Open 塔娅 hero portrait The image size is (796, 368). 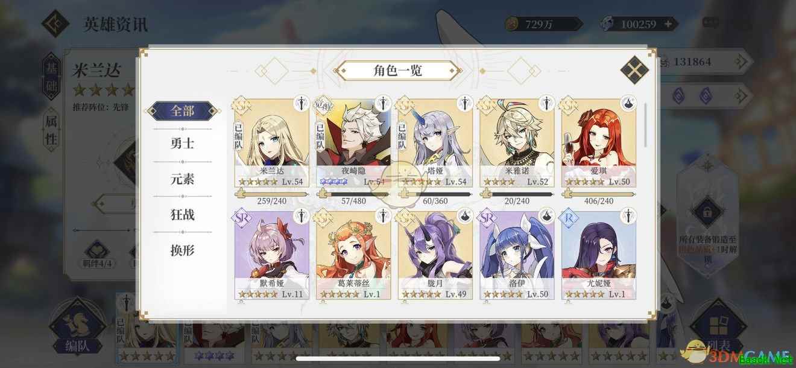click(435, 143)
